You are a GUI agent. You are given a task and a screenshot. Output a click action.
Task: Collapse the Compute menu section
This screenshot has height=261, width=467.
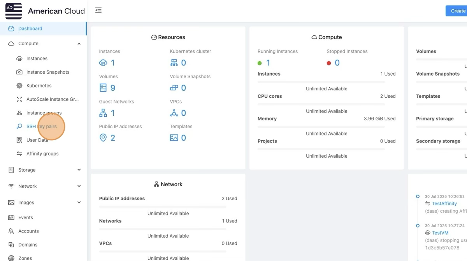coord(79,44)
